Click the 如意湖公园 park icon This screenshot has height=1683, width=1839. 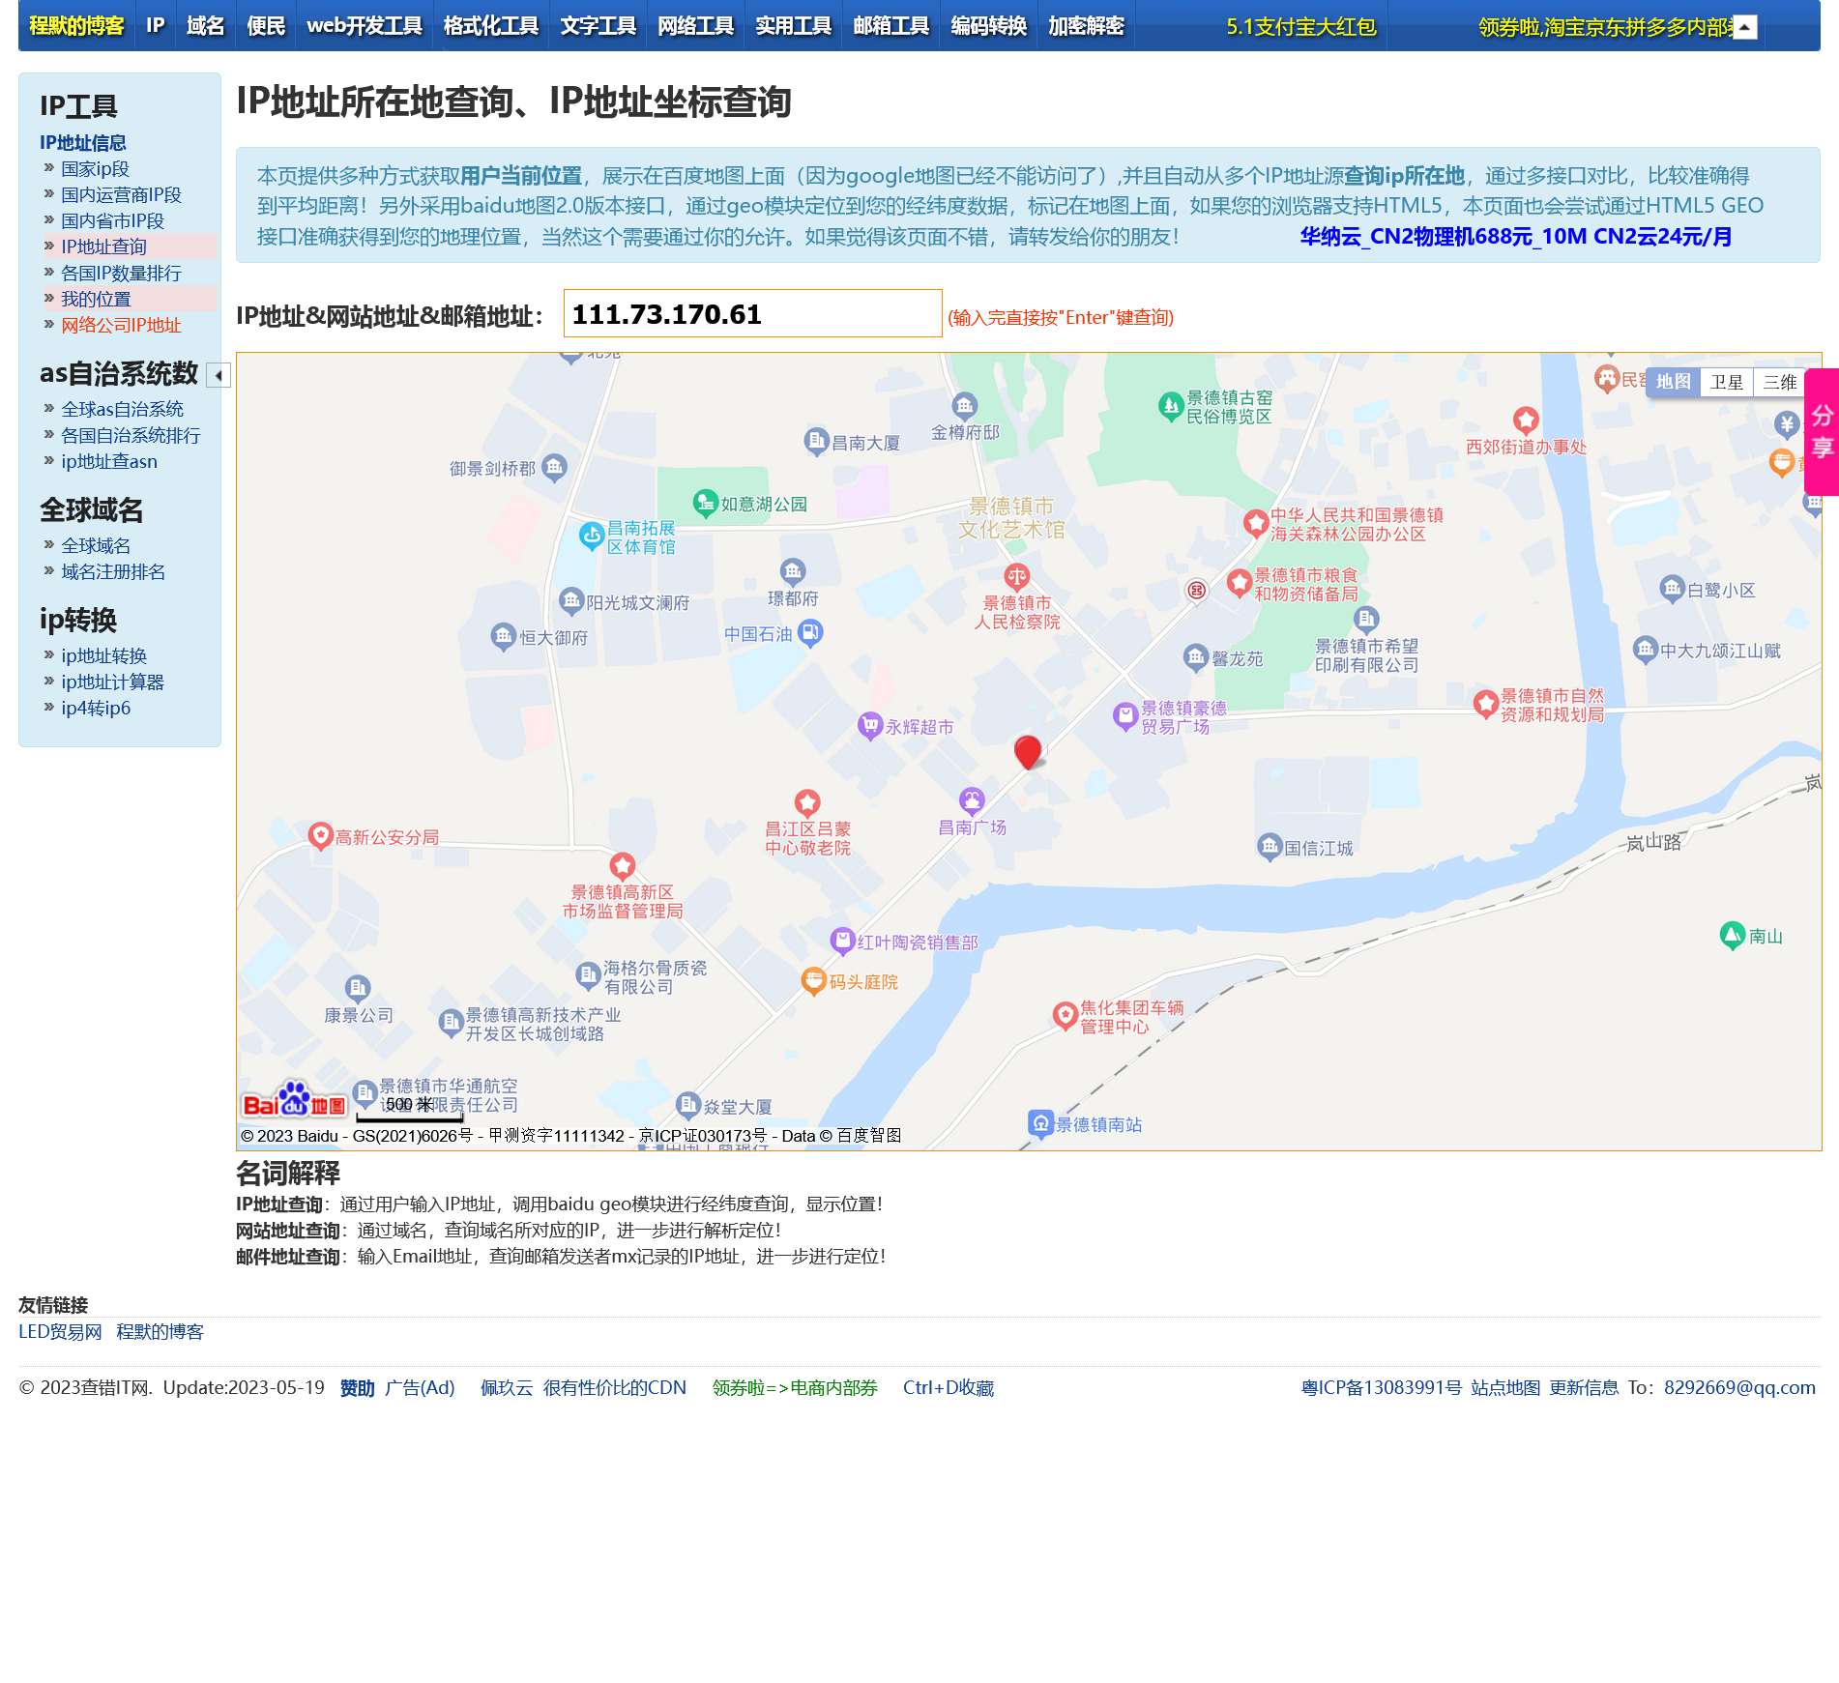(705, 503)
